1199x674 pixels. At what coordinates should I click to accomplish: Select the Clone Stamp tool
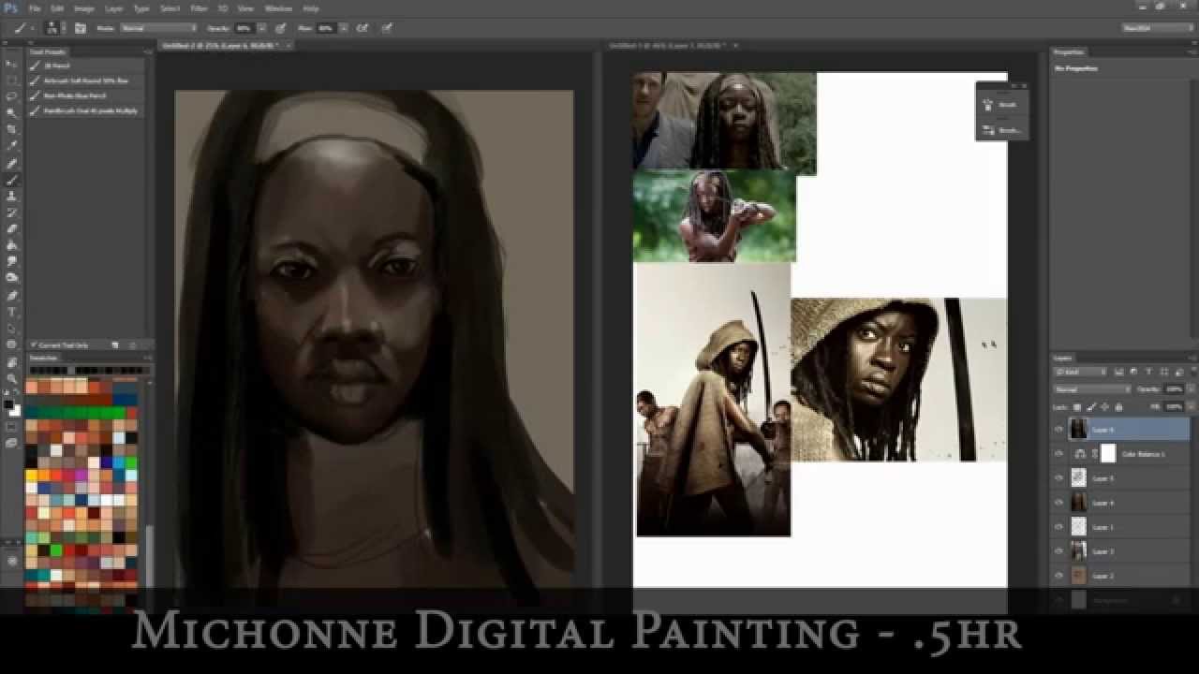pyautogui.click(x=12, y=196)
